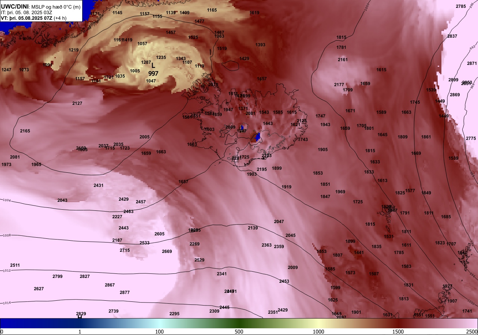Click the height value 1507

coord(374,274)
